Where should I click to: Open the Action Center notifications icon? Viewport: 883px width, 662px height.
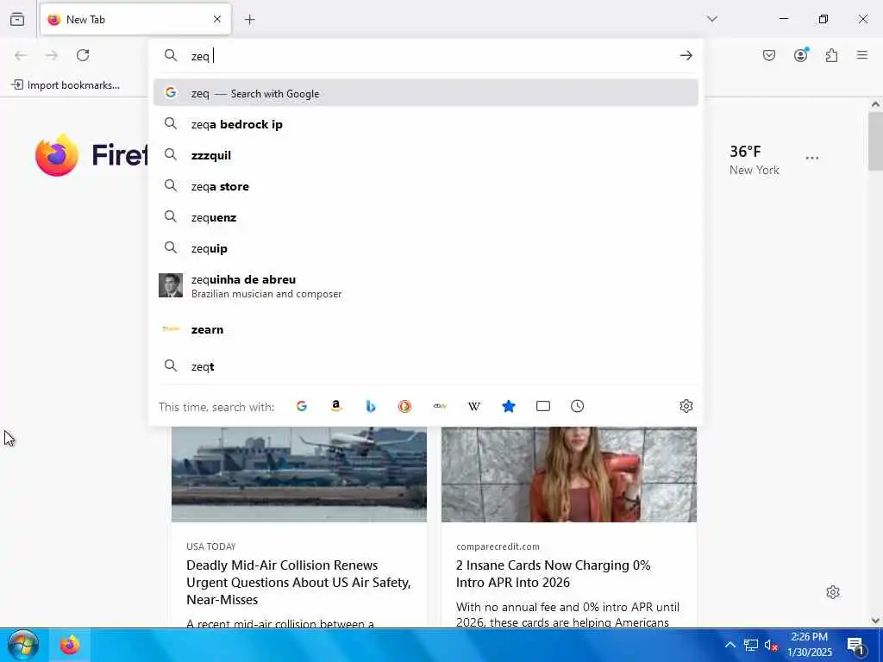[855, 645]
